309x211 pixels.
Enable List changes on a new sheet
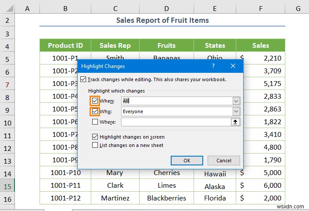click(x=95, y=145)
